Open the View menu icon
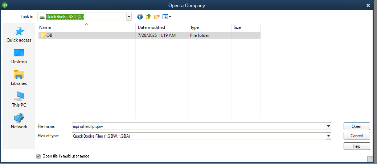Image resolution: width=377 pixels, height=164 pixels. click(167, 17)
